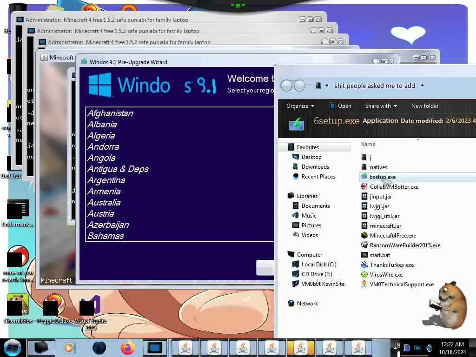
Task: Click the first Java taskbar button
Action: coord(185,348)
